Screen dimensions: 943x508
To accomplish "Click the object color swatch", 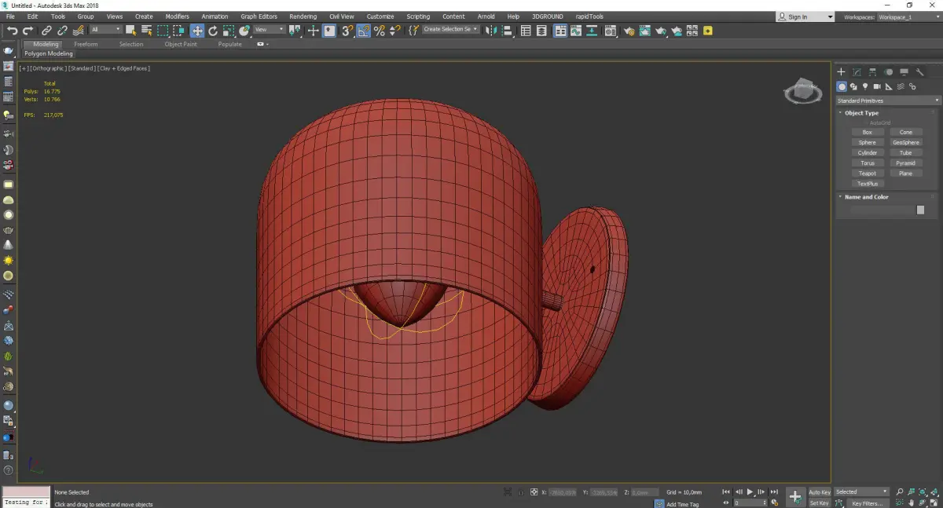I will point(920,210).
